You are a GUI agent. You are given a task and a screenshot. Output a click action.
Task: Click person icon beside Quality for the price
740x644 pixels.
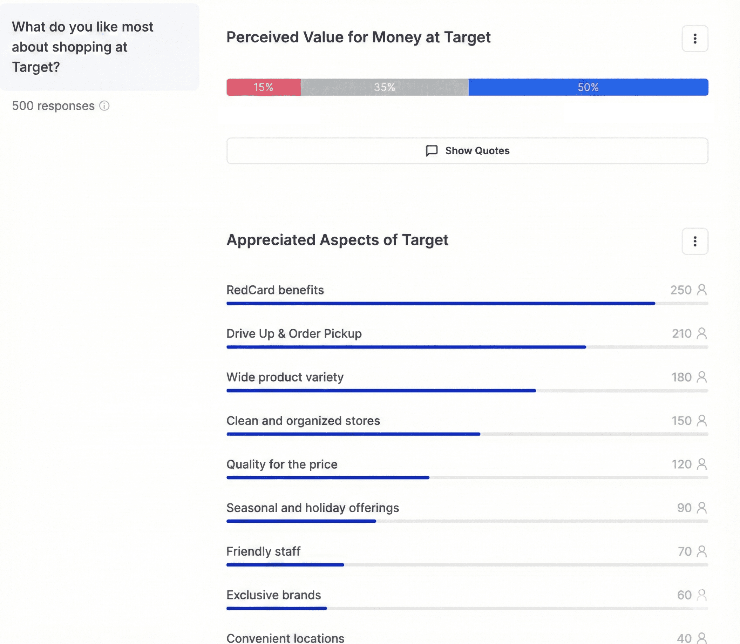pyautogui.click(x=701, y=464)
